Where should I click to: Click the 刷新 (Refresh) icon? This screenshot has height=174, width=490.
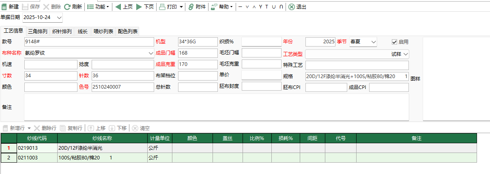pyautogui.click(x=67, y=7)
